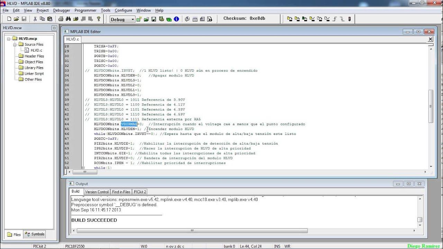Click the highlighted VDIRMAG text in line 44
The width and height of the screenshot is (443, 249).
click(x=129, y=124)
